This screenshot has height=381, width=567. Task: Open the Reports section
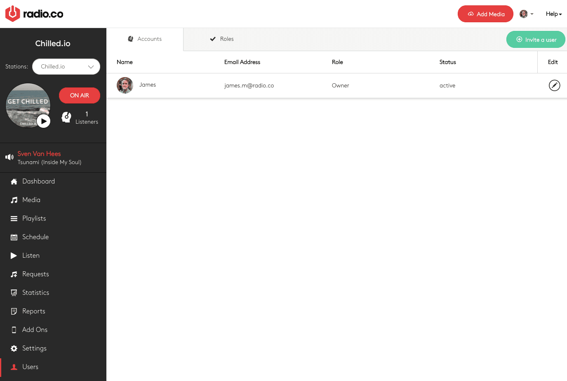pos(33,311)
